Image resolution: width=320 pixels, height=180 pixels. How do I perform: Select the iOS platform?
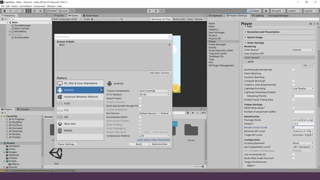(x=80, y=117)
